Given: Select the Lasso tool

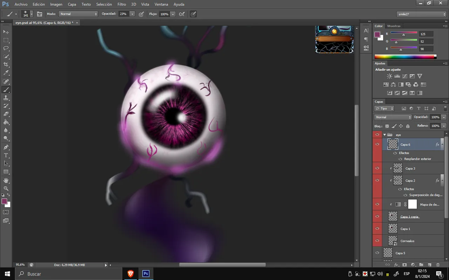Looking at the screenshot, I should (6, 48).
